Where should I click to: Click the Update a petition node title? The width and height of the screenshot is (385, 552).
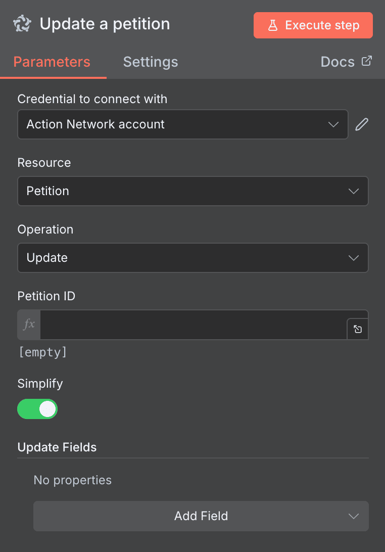coord(105,24)
